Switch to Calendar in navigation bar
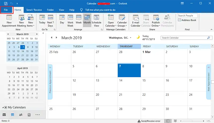The height and width of the screenshot is (123, 214). [x=12, y=115]
